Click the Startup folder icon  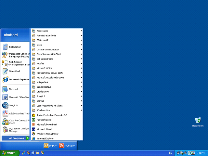coord(33,101)
